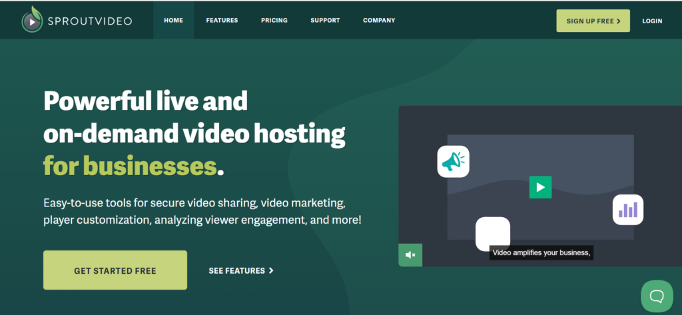Viewport: 682px width, 315px height.
Task: Open the chat support bubble widget
Action: coord(657,296)
